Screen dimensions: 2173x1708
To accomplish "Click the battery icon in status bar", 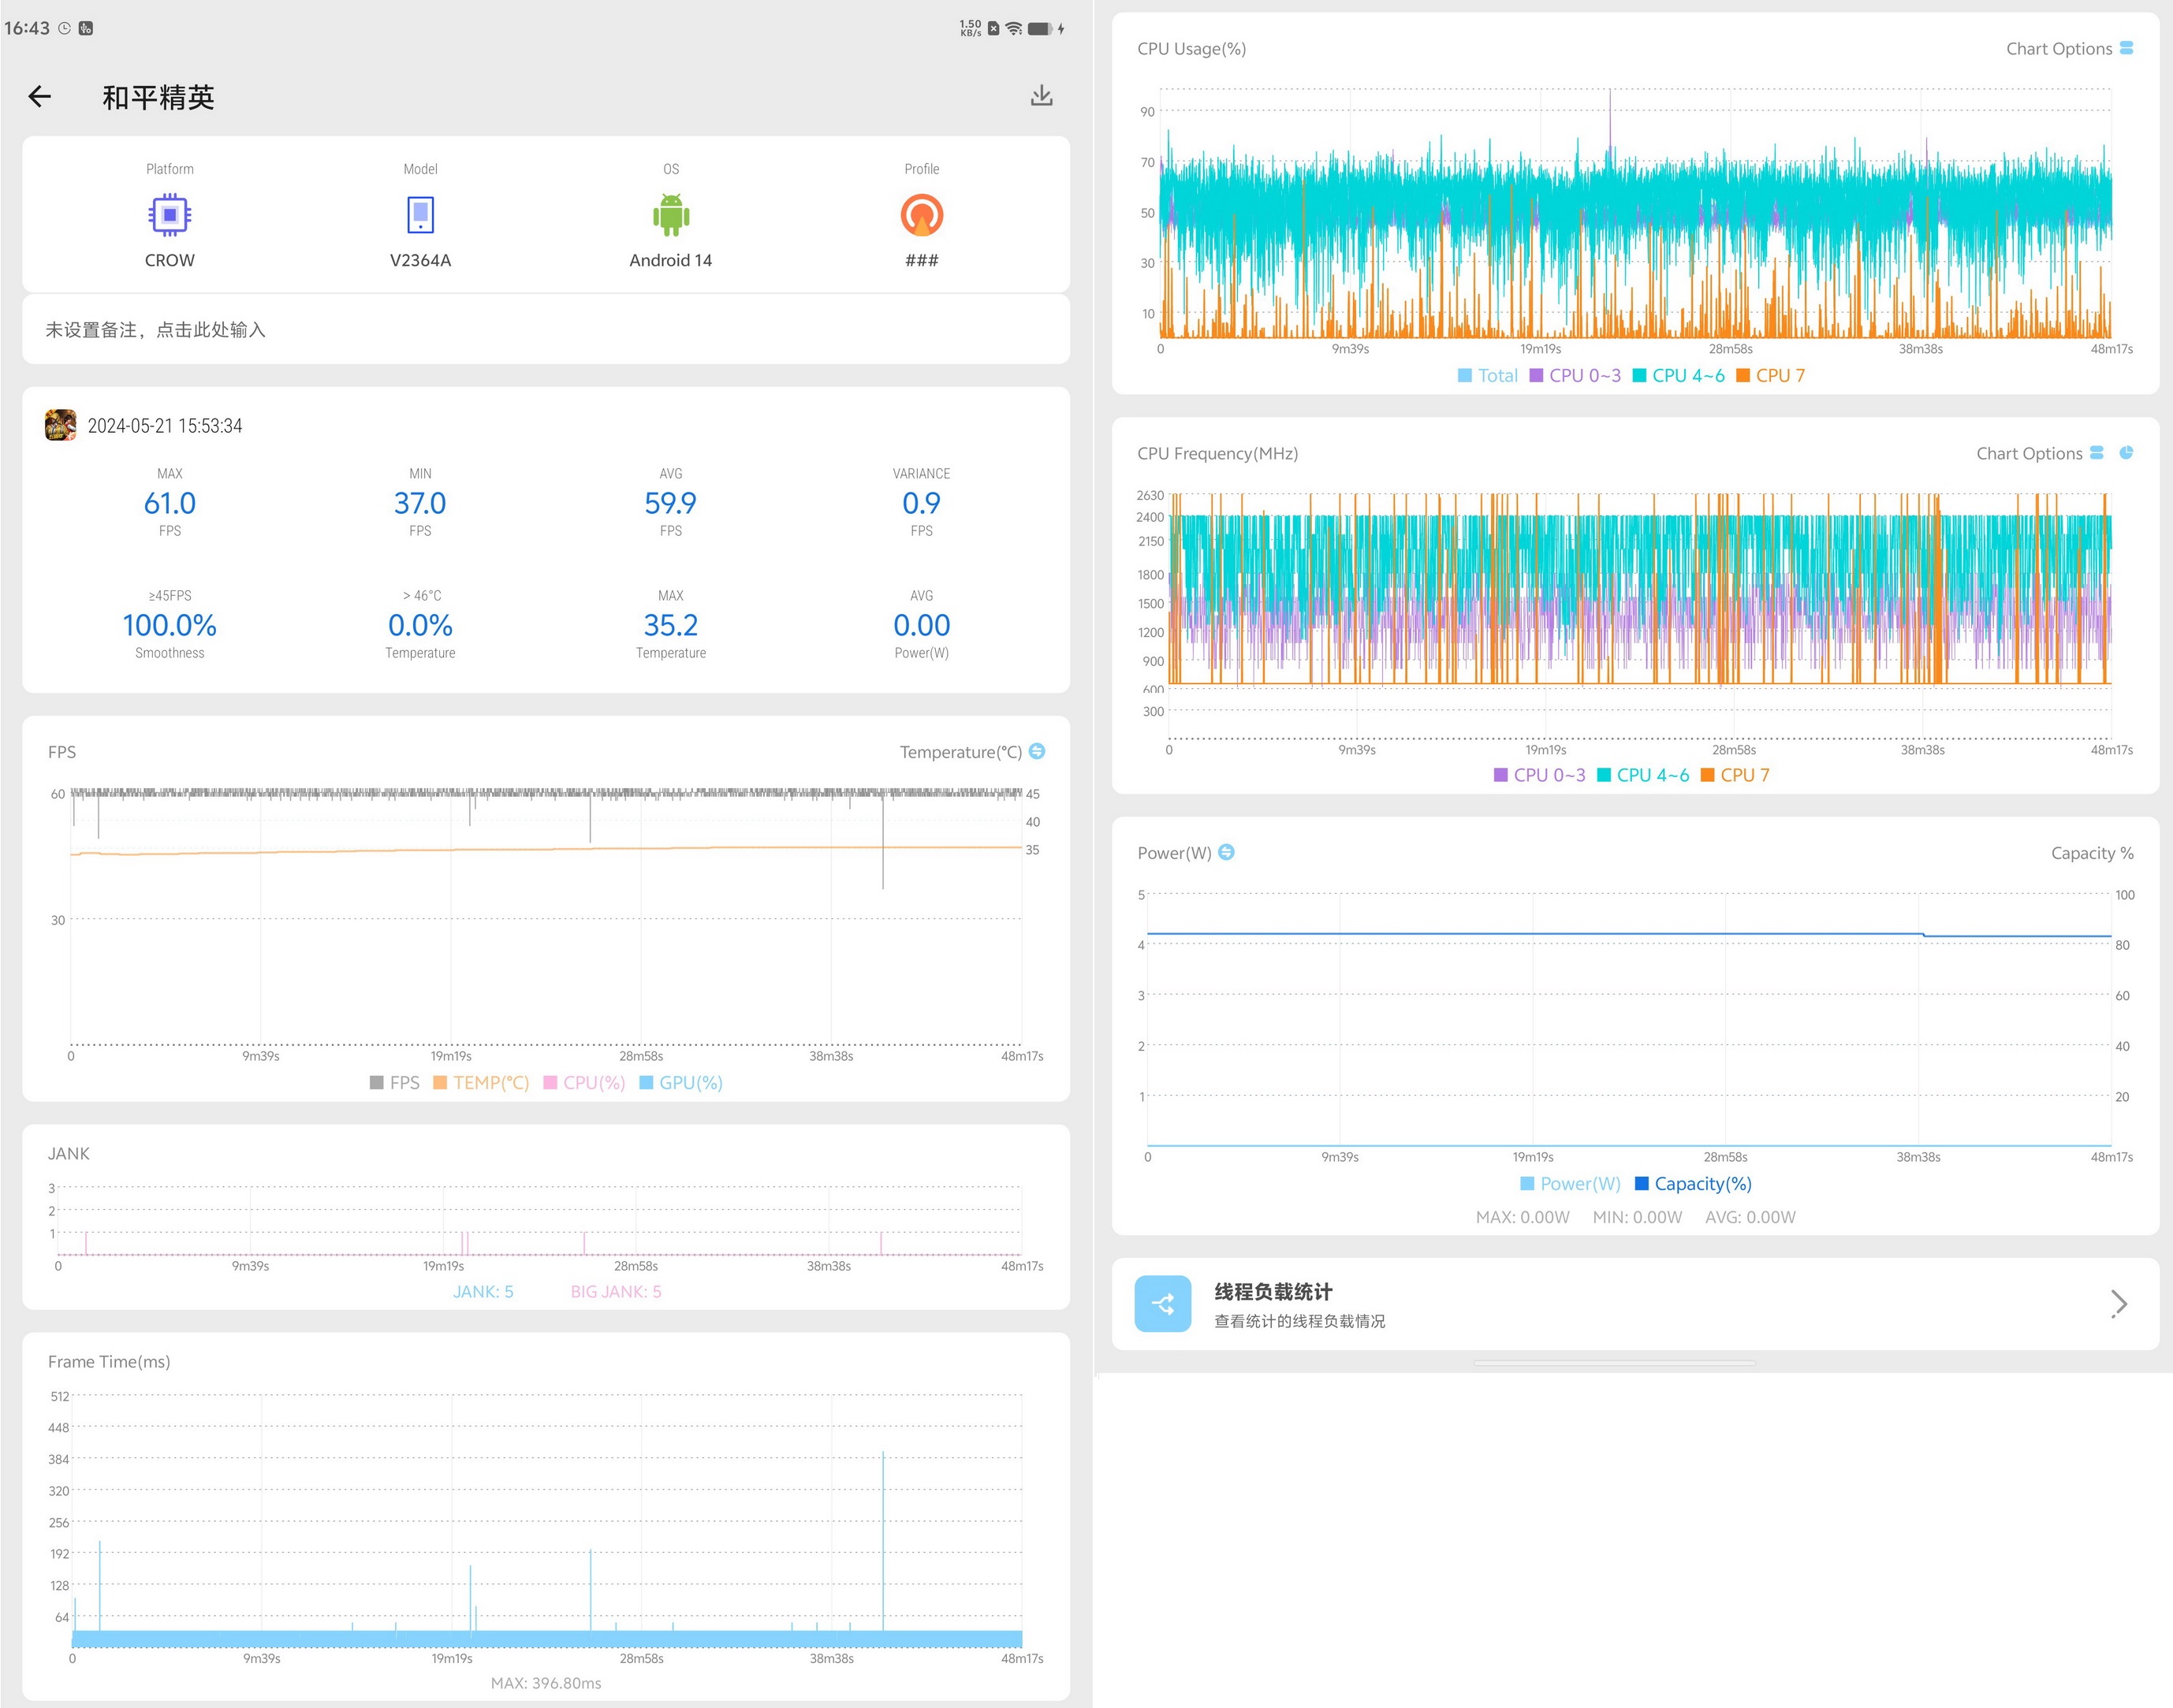I will 1041,28.
